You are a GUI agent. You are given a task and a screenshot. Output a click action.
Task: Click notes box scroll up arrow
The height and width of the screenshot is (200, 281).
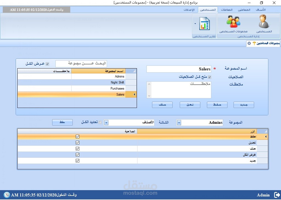click(149, 84)
